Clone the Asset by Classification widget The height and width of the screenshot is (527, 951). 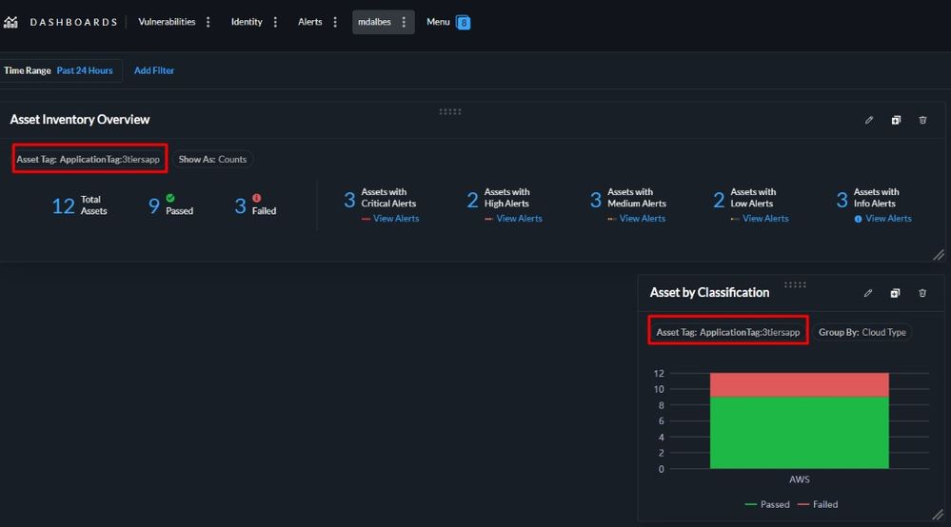[895, 293]
